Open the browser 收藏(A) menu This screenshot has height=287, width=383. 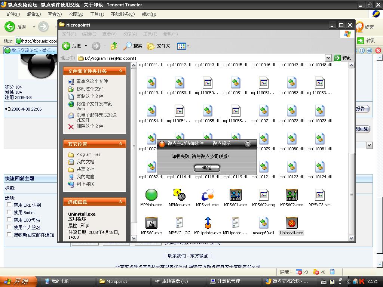(76, 14)
